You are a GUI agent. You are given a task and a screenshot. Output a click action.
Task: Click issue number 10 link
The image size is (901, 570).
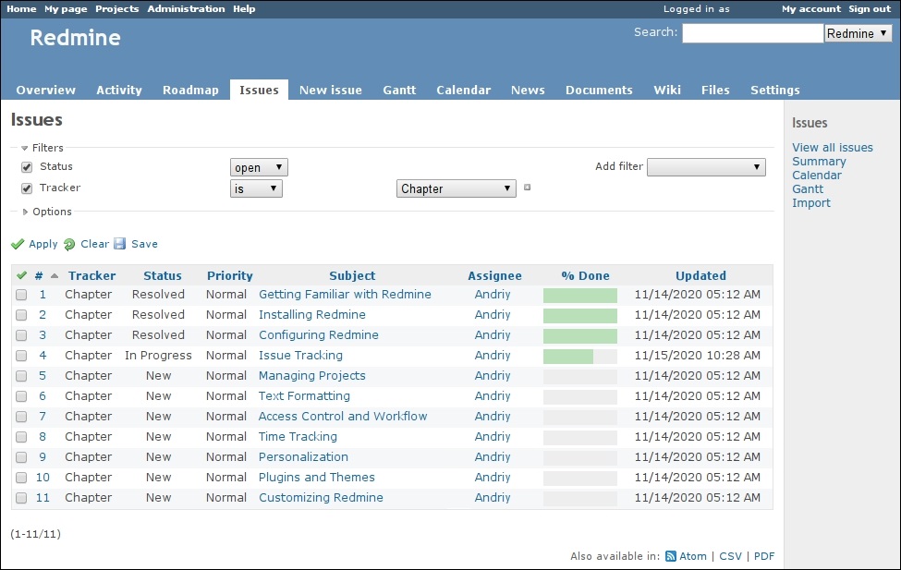(43, 478)
